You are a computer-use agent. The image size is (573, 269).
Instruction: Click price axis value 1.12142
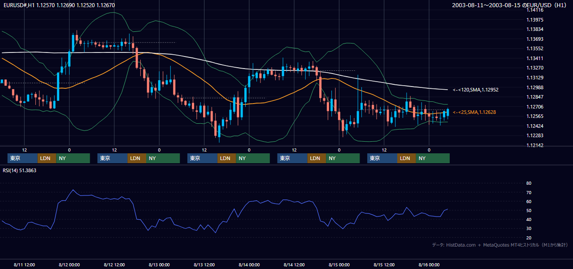click(534, 145)
